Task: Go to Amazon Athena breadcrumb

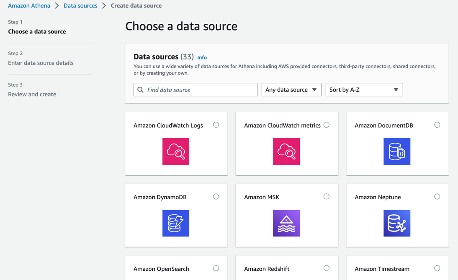Action: (29, 6)
